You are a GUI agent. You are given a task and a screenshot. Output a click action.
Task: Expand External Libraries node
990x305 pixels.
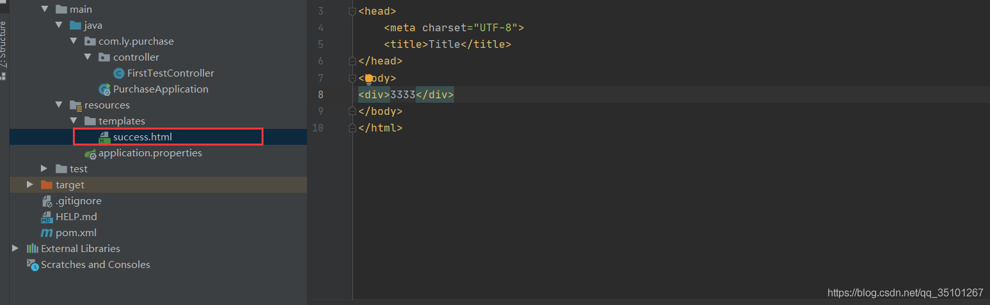tap(15, 248)
